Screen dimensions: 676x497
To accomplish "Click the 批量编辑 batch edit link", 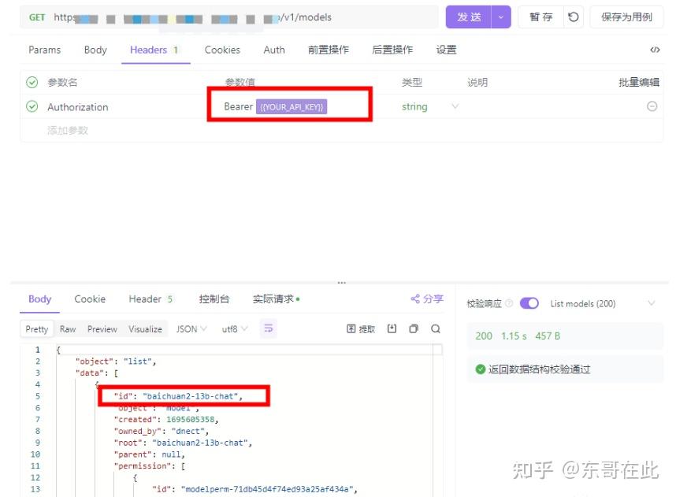I will tap(639, 82).
